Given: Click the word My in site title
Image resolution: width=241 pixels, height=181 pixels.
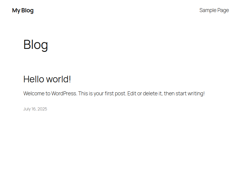Looking at the screenshot, I should pos(16,11).
